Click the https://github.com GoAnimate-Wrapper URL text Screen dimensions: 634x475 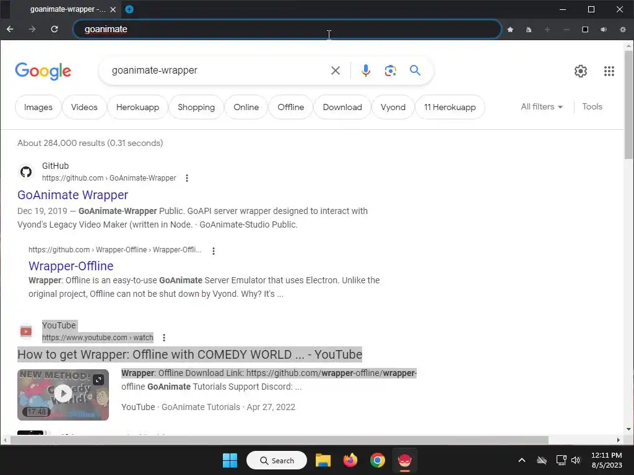pos(109,178)
